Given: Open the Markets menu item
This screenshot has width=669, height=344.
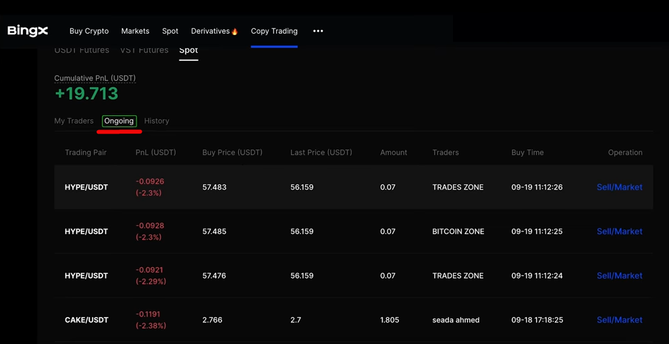Looking at the screenshot, I should click(x=135, y=31).
